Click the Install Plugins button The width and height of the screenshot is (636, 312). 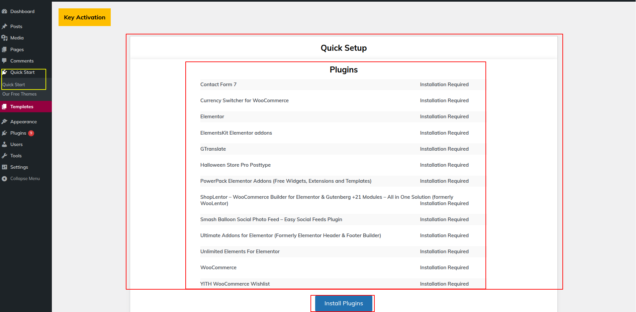344,303
